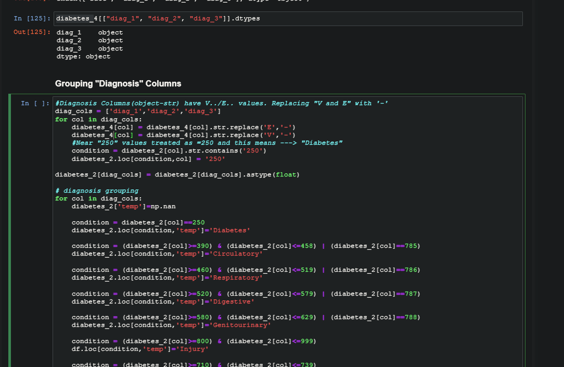The image size is (564, 367).
Task: Click the astype(float) conversion line
Action: point(177,175)
